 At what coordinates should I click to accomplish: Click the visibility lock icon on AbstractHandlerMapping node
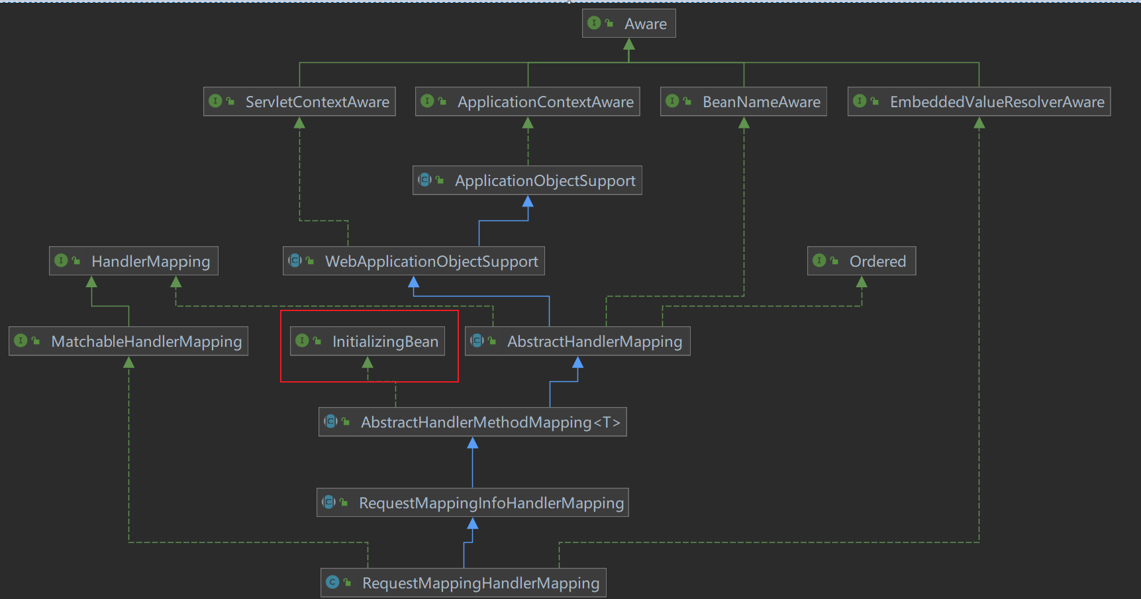[492, 341]
